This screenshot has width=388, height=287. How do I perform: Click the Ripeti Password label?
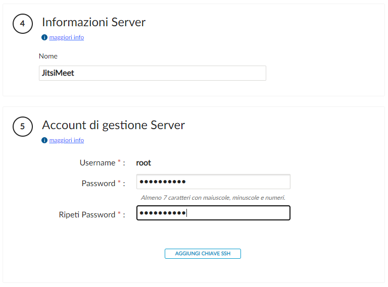(87, 215)
